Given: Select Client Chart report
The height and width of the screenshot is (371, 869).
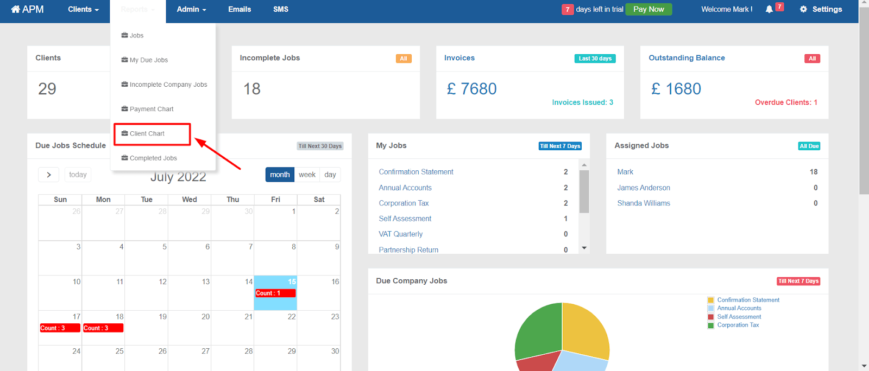Looking at the screenshot, I should point(147,133).
